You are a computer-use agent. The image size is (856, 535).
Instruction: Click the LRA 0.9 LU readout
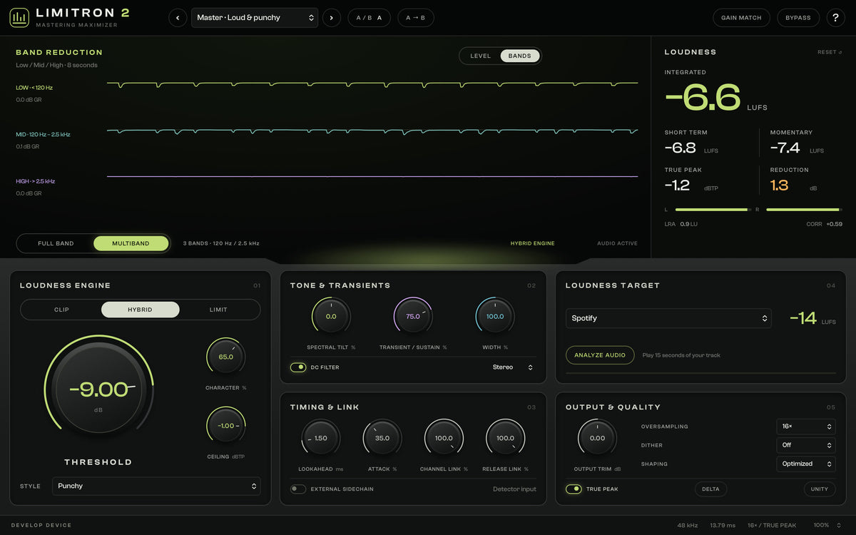point(681,224)
